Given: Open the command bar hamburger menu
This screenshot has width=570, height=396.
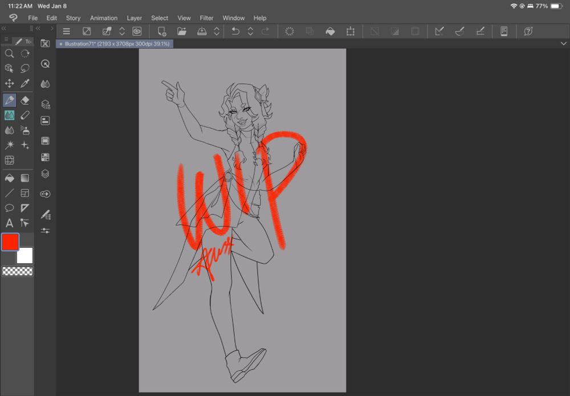Looking at the screenshot, I should pyautogui.click(x=66, y=31).
